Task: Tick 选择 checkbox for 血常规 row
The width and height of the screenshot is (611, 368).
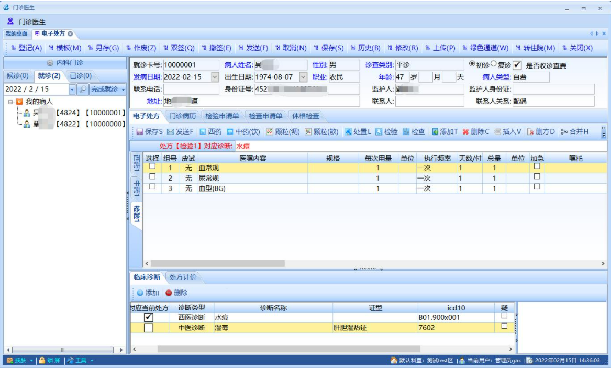Action: pyautogui.click(x=152, y=166)
